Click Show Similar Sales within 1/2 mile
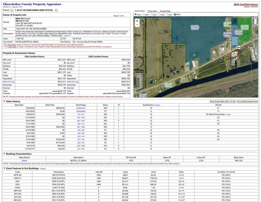The height and width of the screenshot is (202, 261). pos(222,102)
